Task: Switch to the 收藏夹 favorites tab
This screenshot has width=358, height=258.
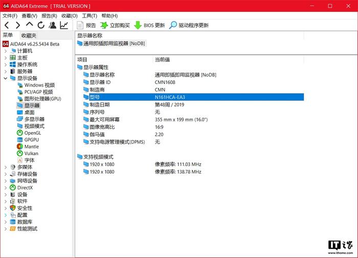Action: click(x=29, y=35)
